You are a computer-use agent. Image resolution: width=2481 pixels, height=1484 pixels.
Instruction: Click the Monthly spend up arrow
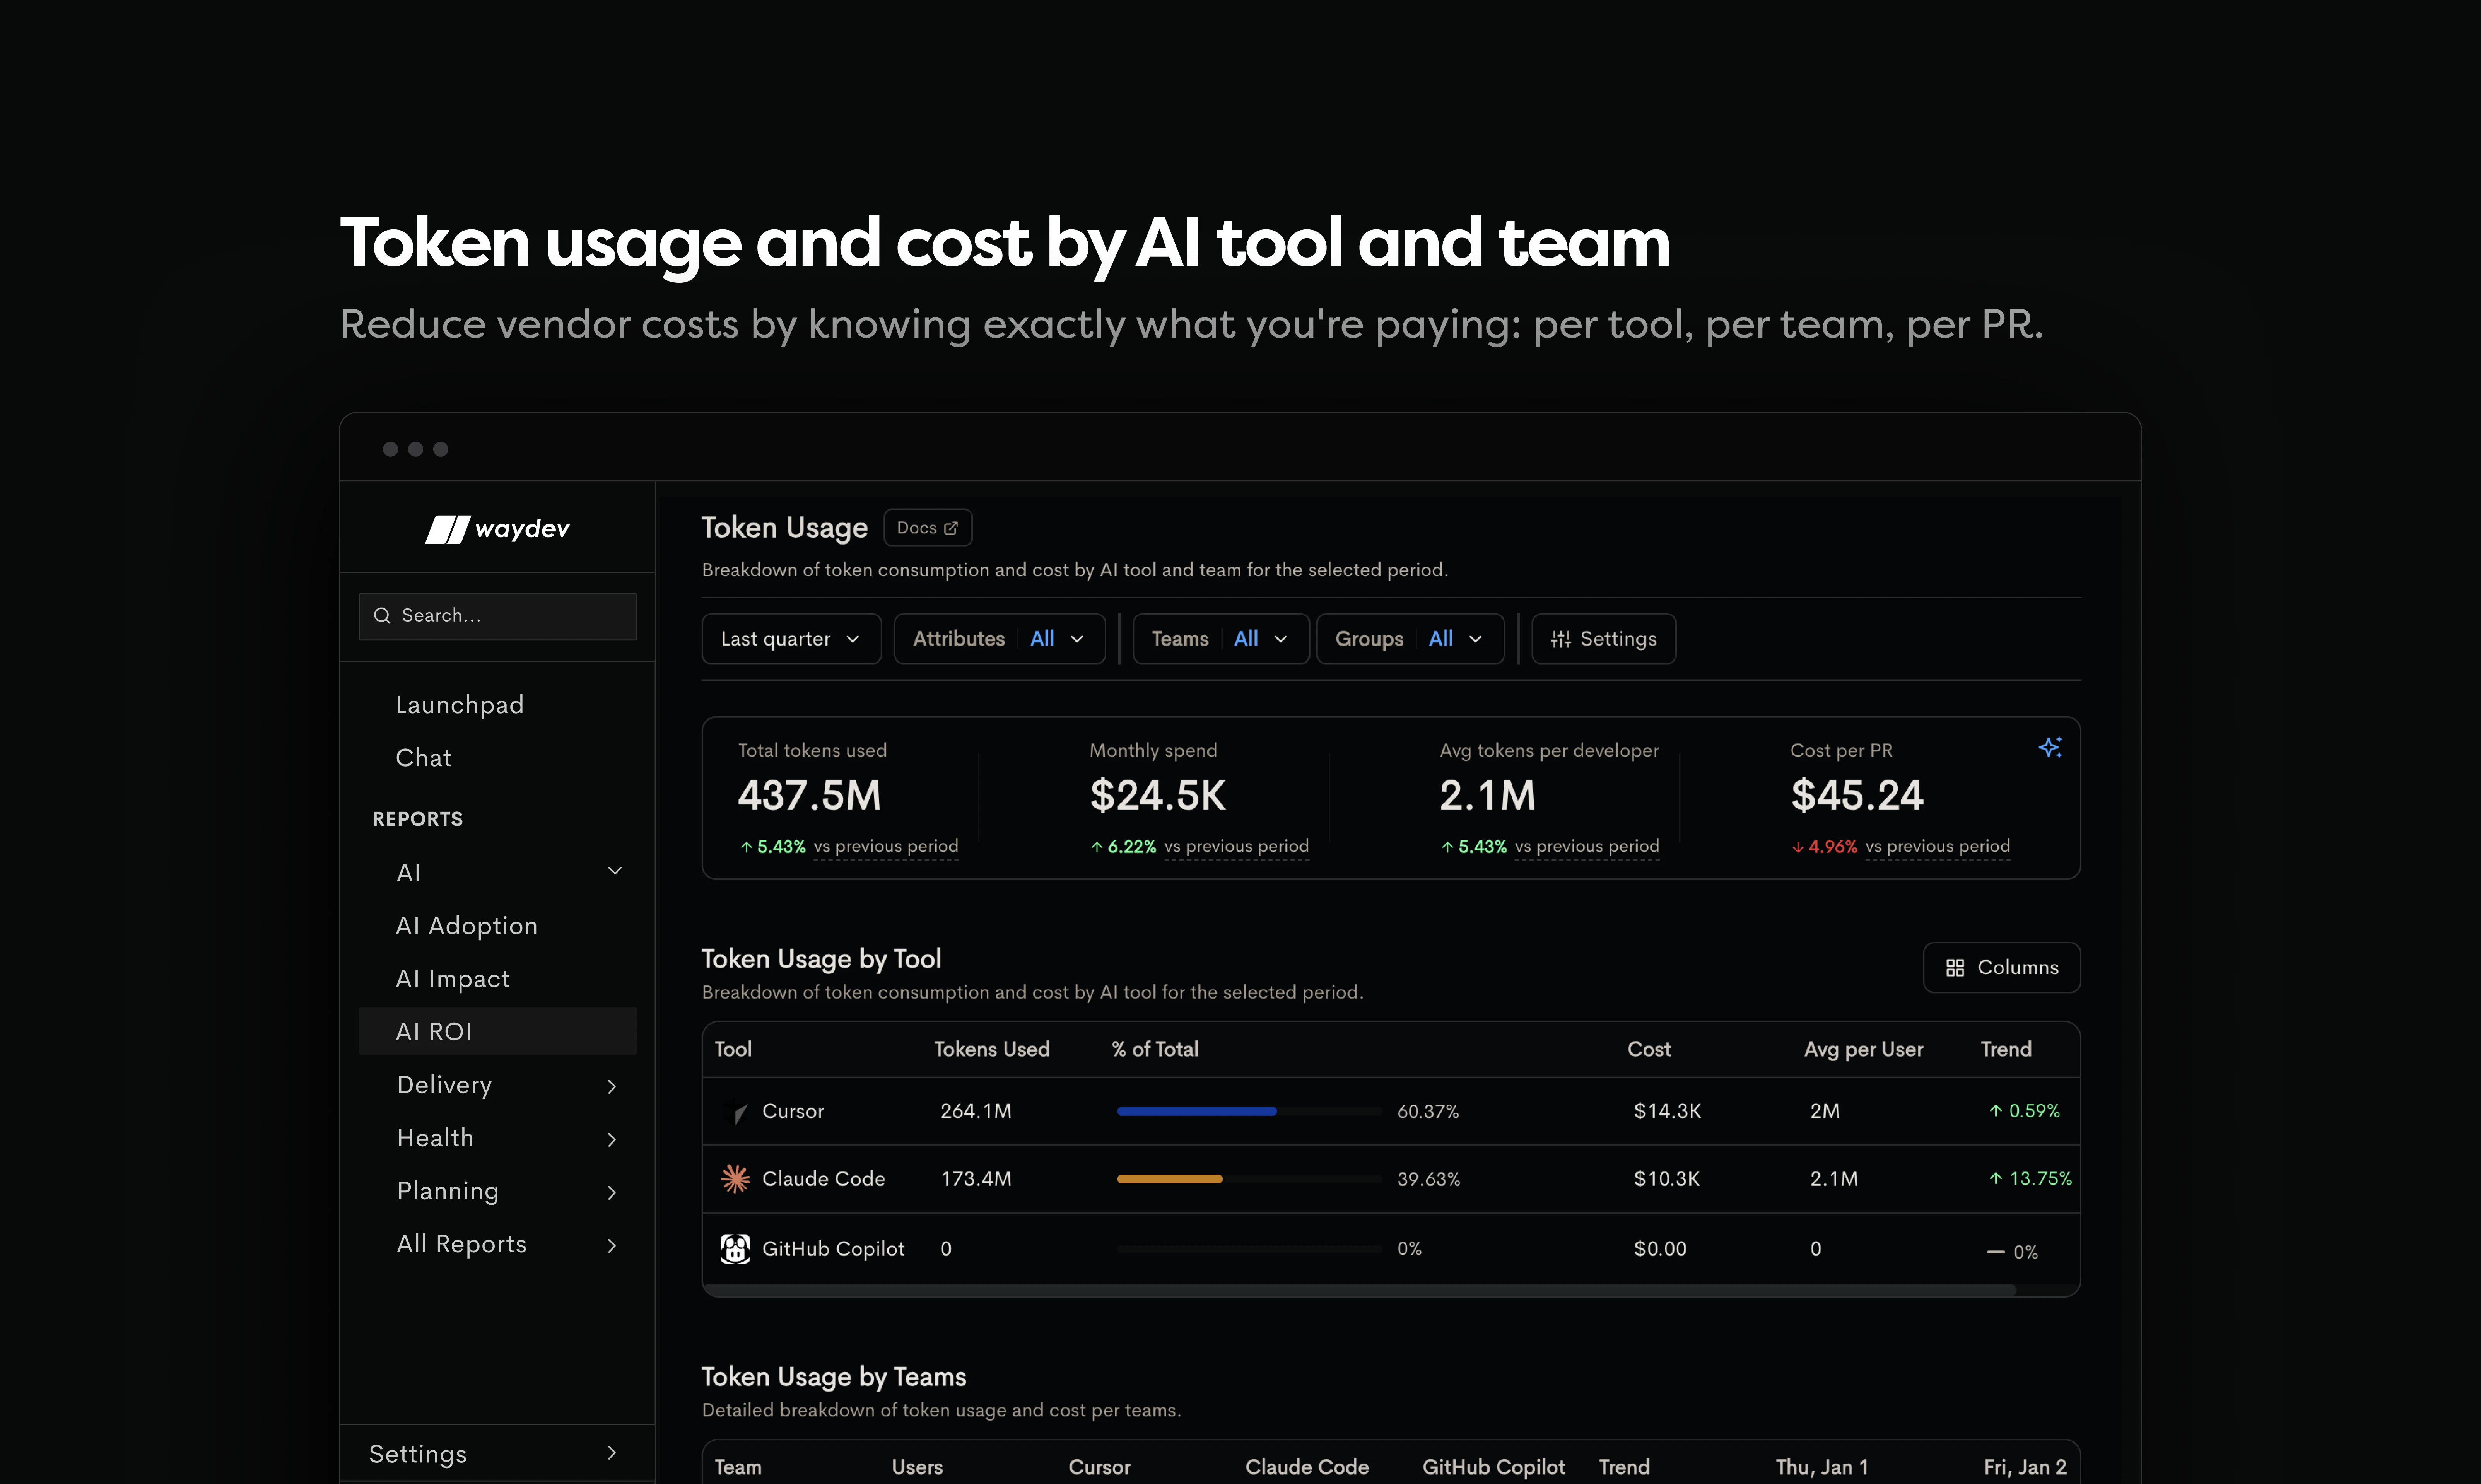click(1097, 847)
